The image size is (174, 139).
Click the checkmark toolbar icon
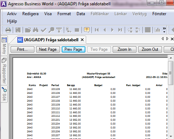[44, 30]
